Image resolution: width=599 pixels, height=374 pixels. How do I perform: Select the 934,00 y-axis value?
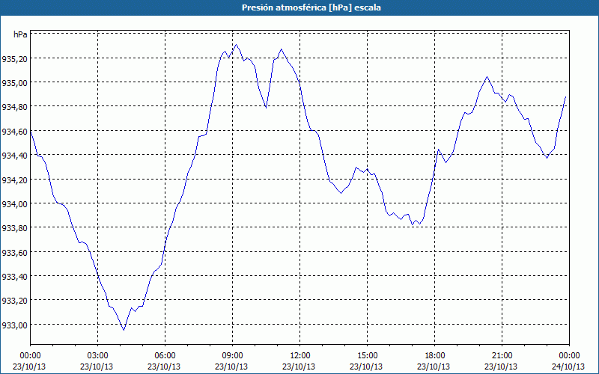pyautogui.click(x=14, y=203)
